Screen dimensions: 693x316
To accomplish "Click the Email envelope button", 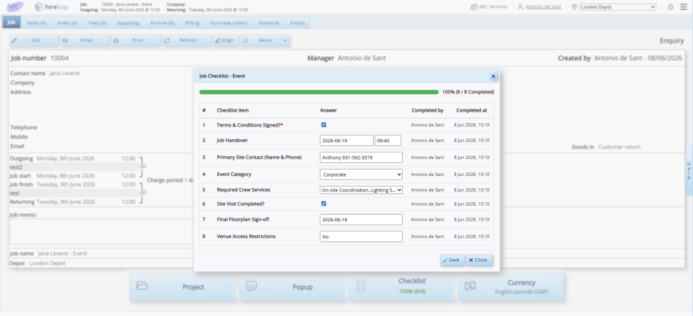I will point(85,40).
